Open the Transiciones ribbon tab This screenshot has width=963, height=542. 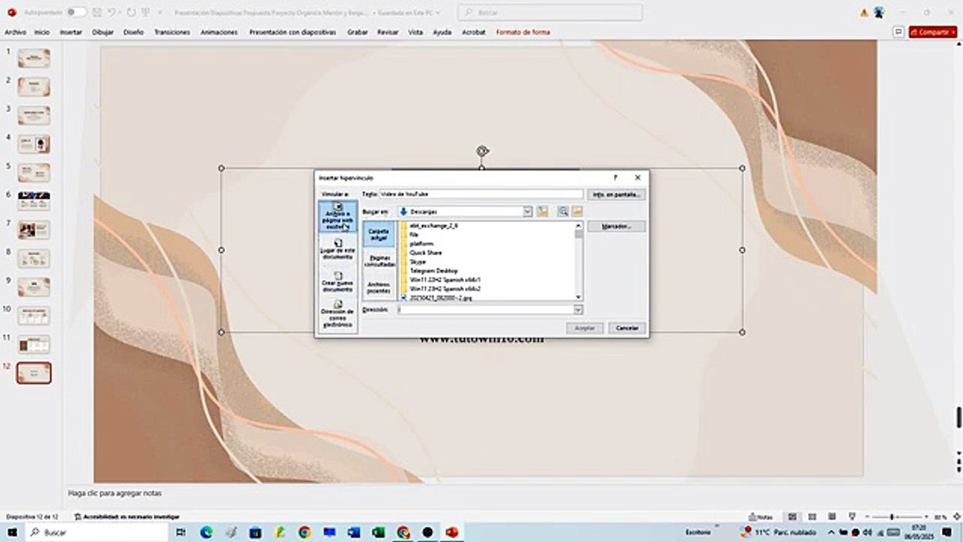click(x=173, y=32)
